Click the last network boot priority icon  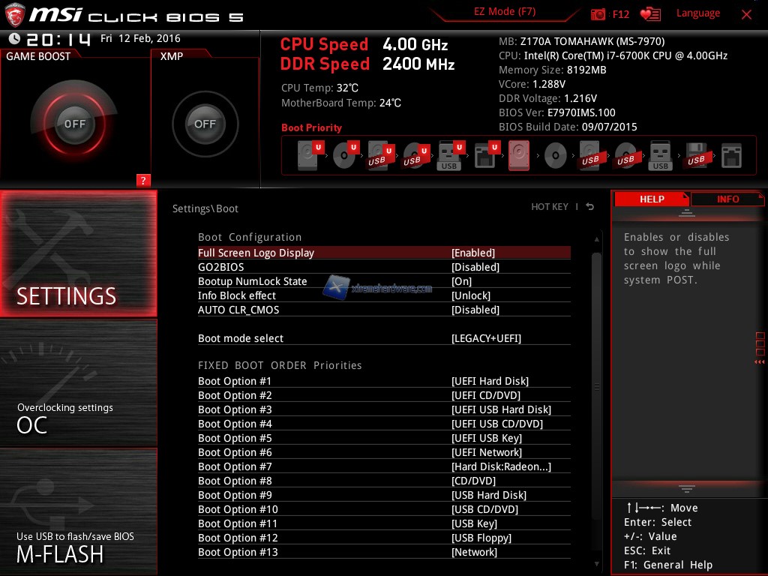coord(731,156)
